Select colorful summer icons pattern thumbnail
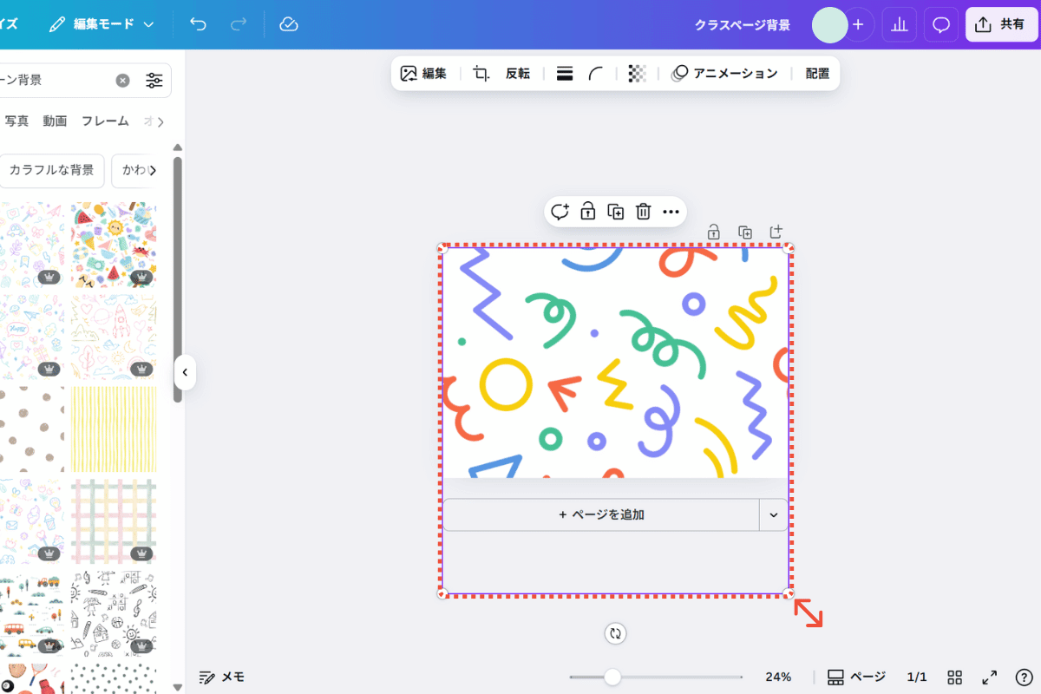The height and width of the screenshot is (694, 1041). coord(114,246)
